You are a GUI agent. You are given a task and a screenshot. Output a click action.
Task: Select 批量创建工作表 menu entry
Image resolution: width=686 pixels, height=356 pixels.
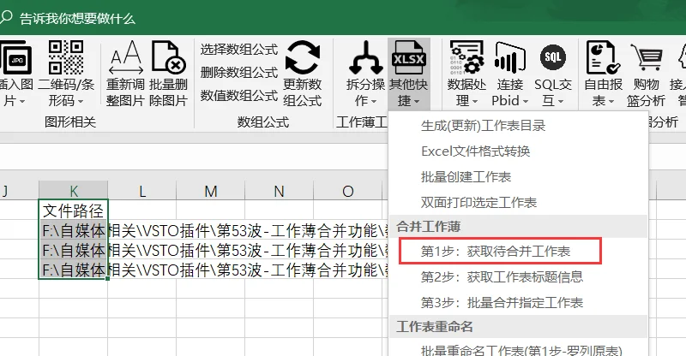point(518,177)
